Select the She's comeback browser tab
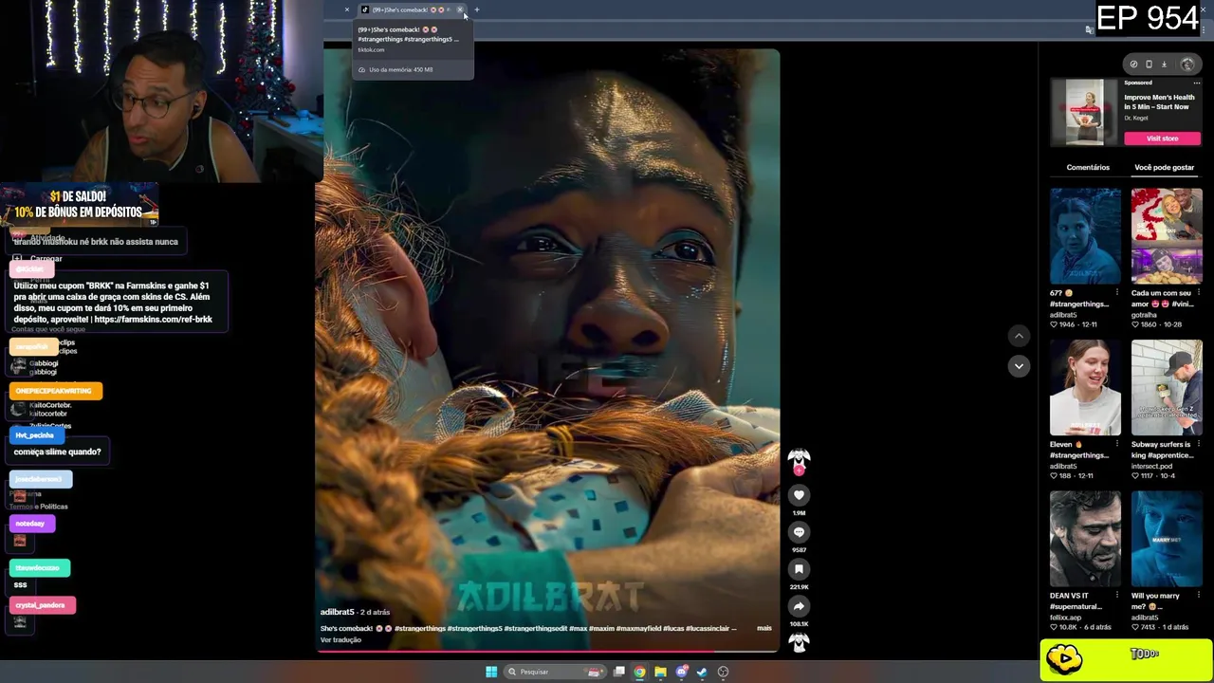1214x683 pixels. pyautogui.click(x=406, y=9)
